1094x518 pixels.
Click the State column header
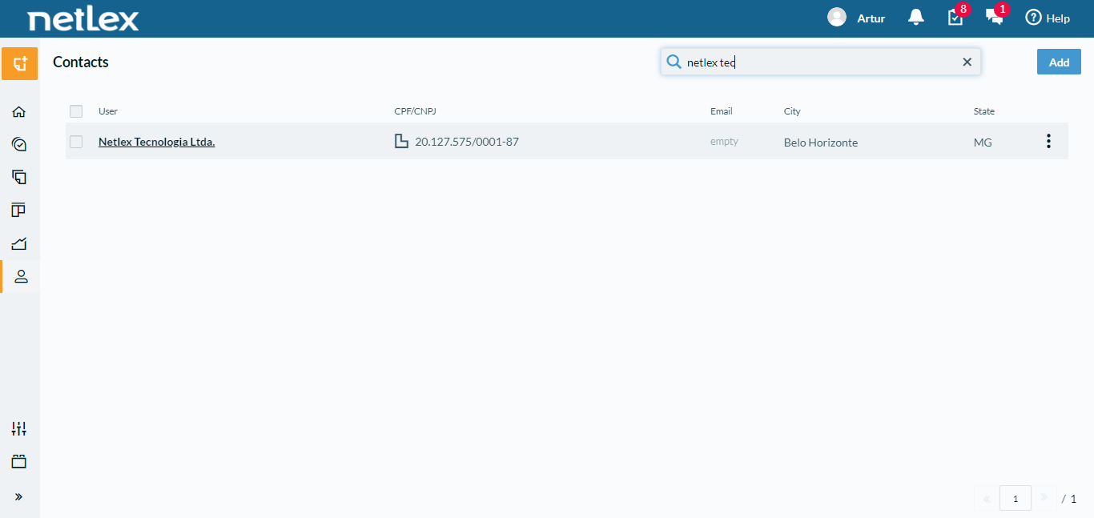tap(984, 111)
